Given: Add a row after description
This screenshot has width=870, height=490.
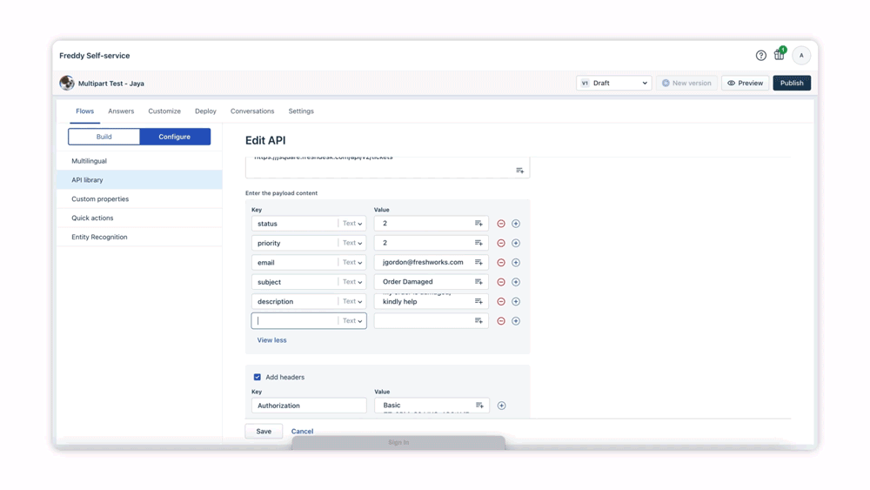Looking at the screenshot, I should [516, 301].
